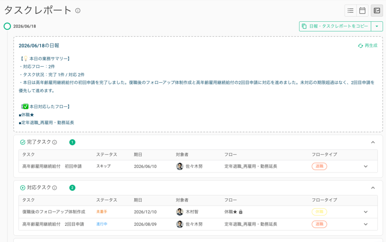
Task: Switch to calendar view icon
Action: [362, 10]
